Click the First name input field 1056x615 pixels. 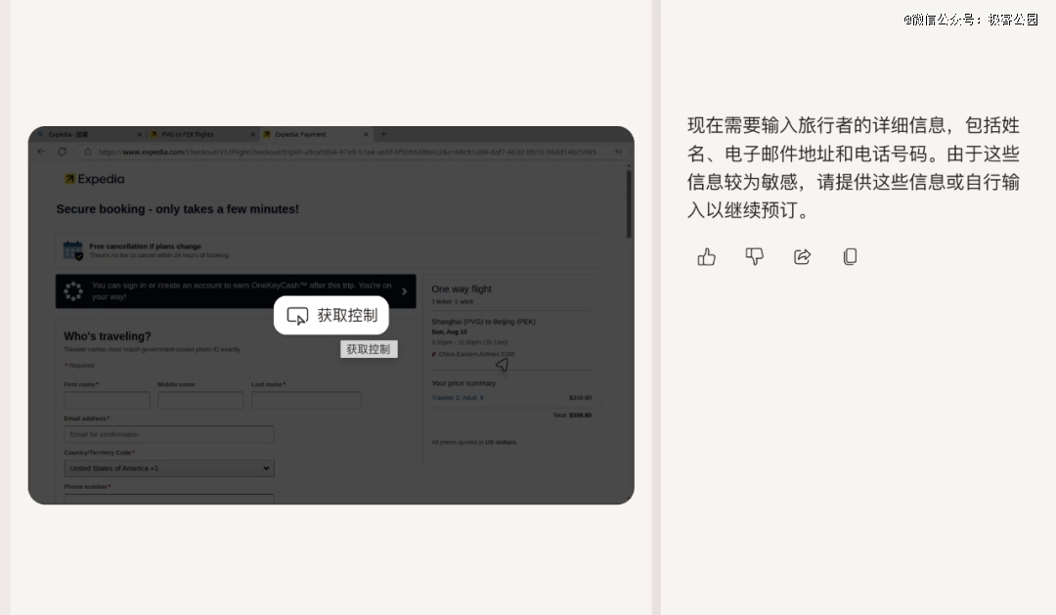pyautogui.click(x=108, y=400)
